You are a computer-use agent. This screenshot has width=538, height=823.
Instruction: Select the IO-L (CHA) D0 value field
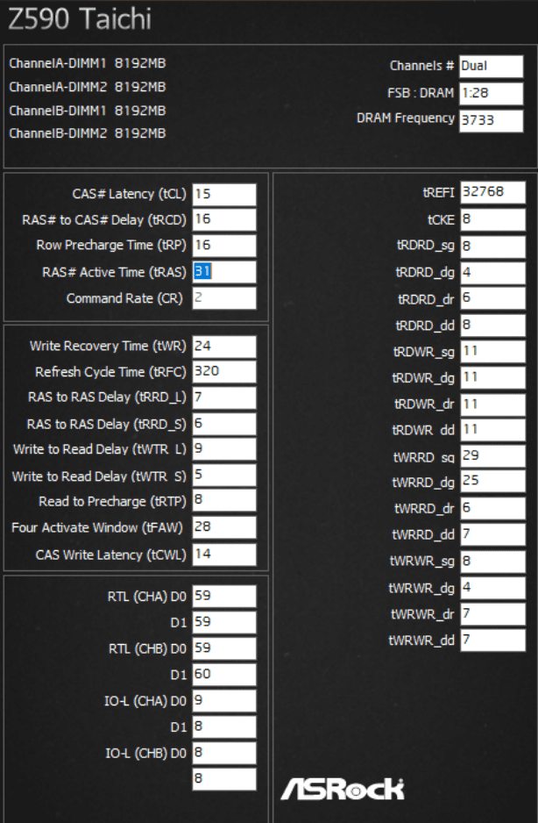coord(224,701)
